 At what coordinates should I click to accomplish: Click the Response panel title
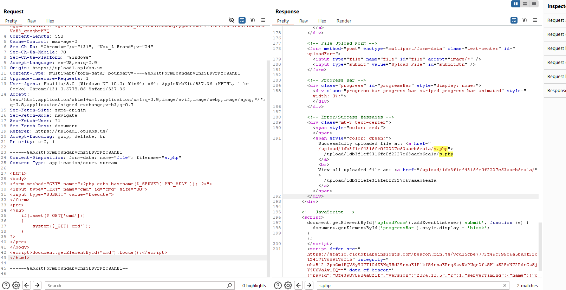click(x=287, y=12)
